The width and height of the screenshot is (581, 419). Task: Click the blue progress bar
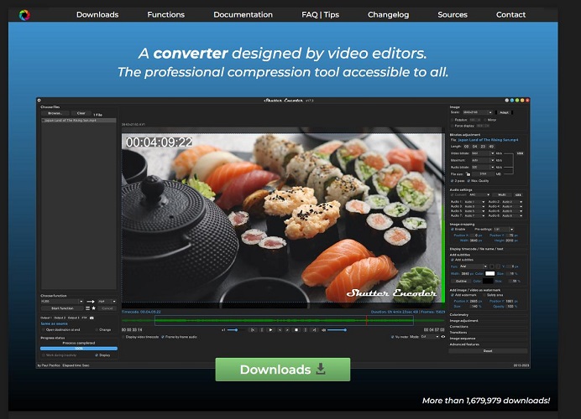79,349
